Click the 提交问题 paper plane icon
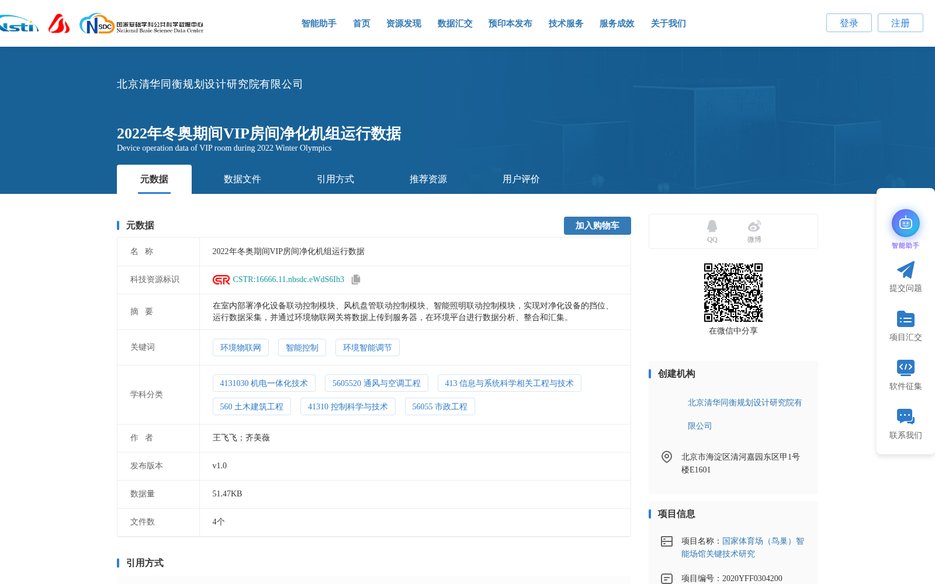Image resolution: width=935 pixels, height=584 pixels. click(905, 270)
